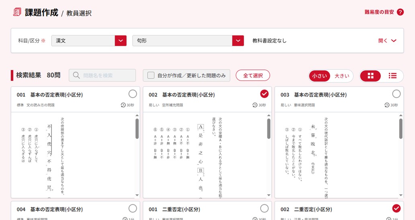Click clock icon on card 001 基本の否定表現
Image resolution: width=415 pixels, height=220 pixels.
pyautogui.click(x=123, y=105)
